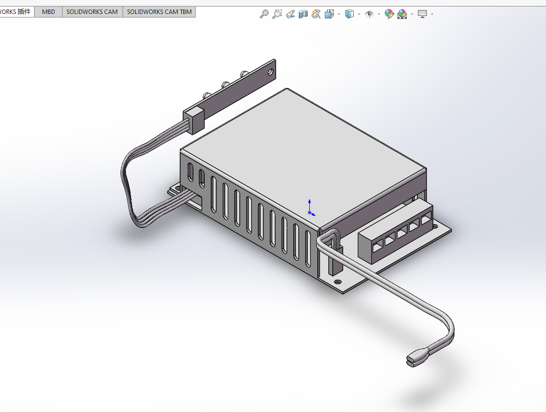This screenshot has height=412, width=546.
Task: Switch to the SOLIDWORKS CAM tab
Action: (x=92, y=12)
